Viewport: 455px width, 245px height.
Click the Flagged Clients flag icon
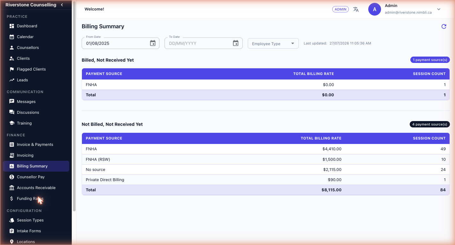pyautogui.click(x=12, y=69)
